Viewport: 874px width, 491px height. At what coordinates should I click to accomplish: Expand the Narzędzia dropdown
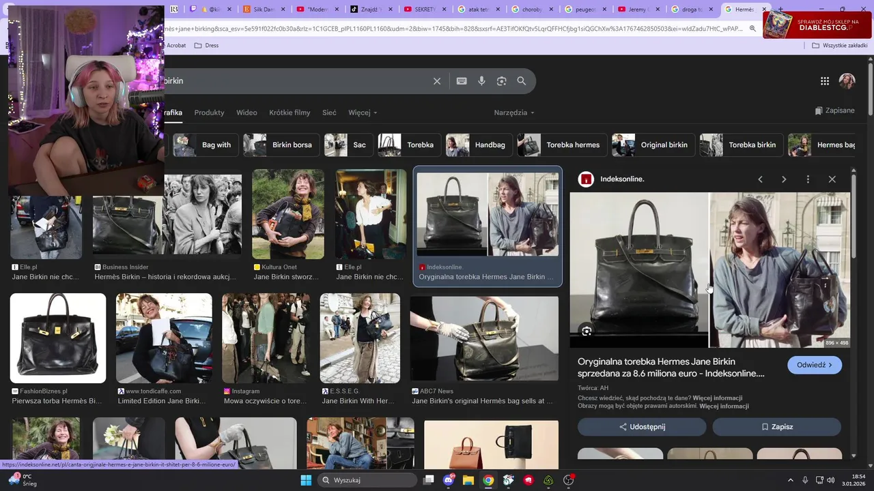click(514, 113)
